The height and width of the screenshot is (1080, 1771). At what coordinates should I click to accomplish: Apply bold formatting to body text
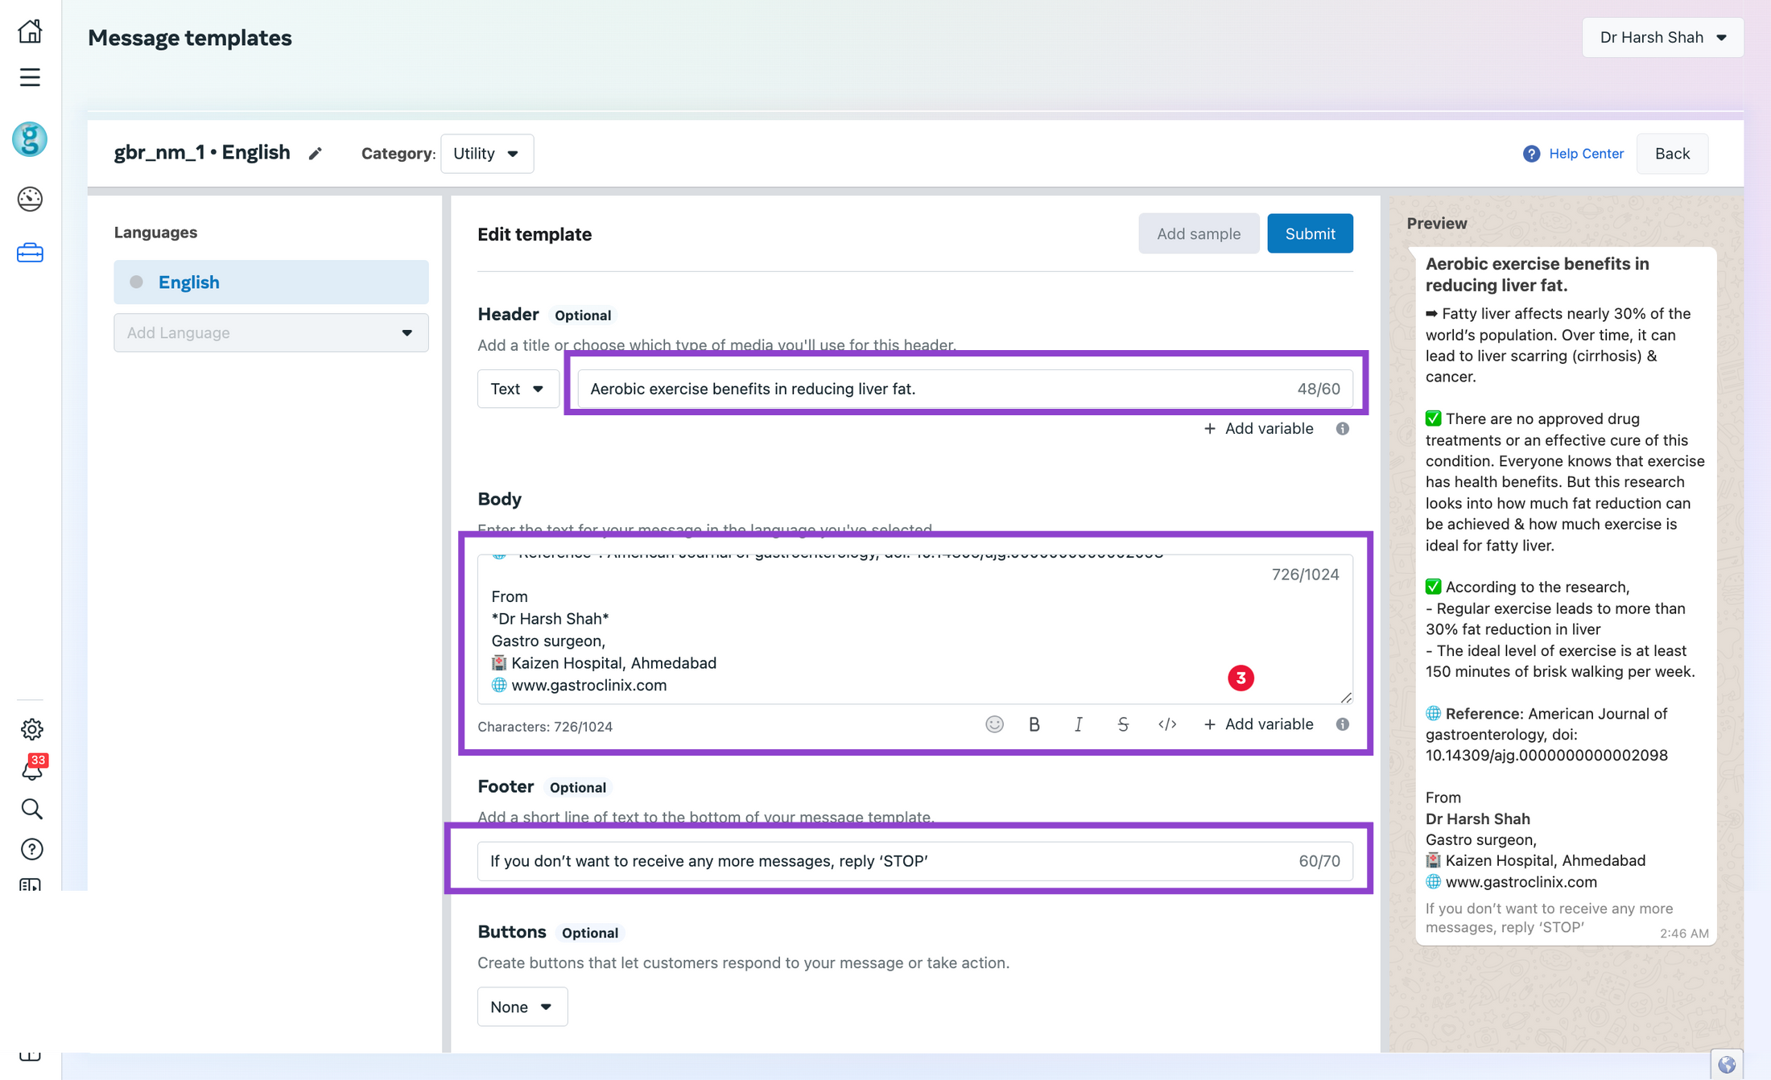click(x=1034, y=724)
